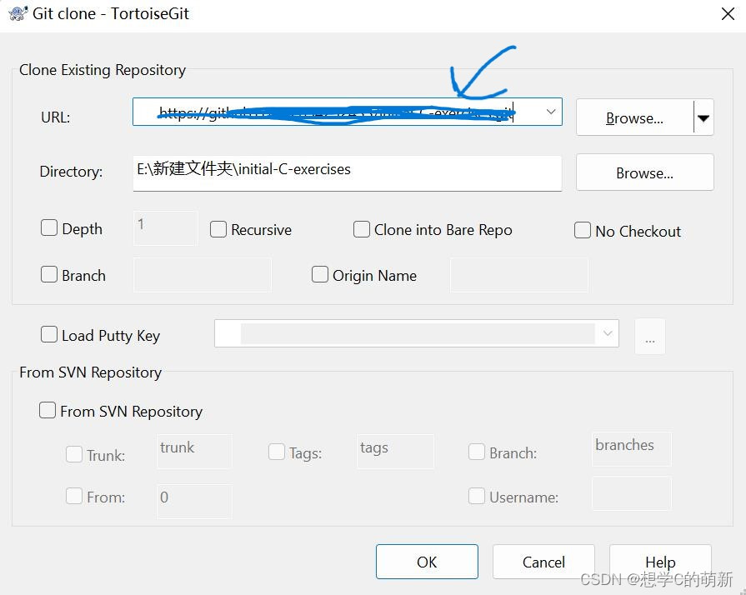
Task: Open the arrow menu beside URL Browse
Action: point(703,117)
